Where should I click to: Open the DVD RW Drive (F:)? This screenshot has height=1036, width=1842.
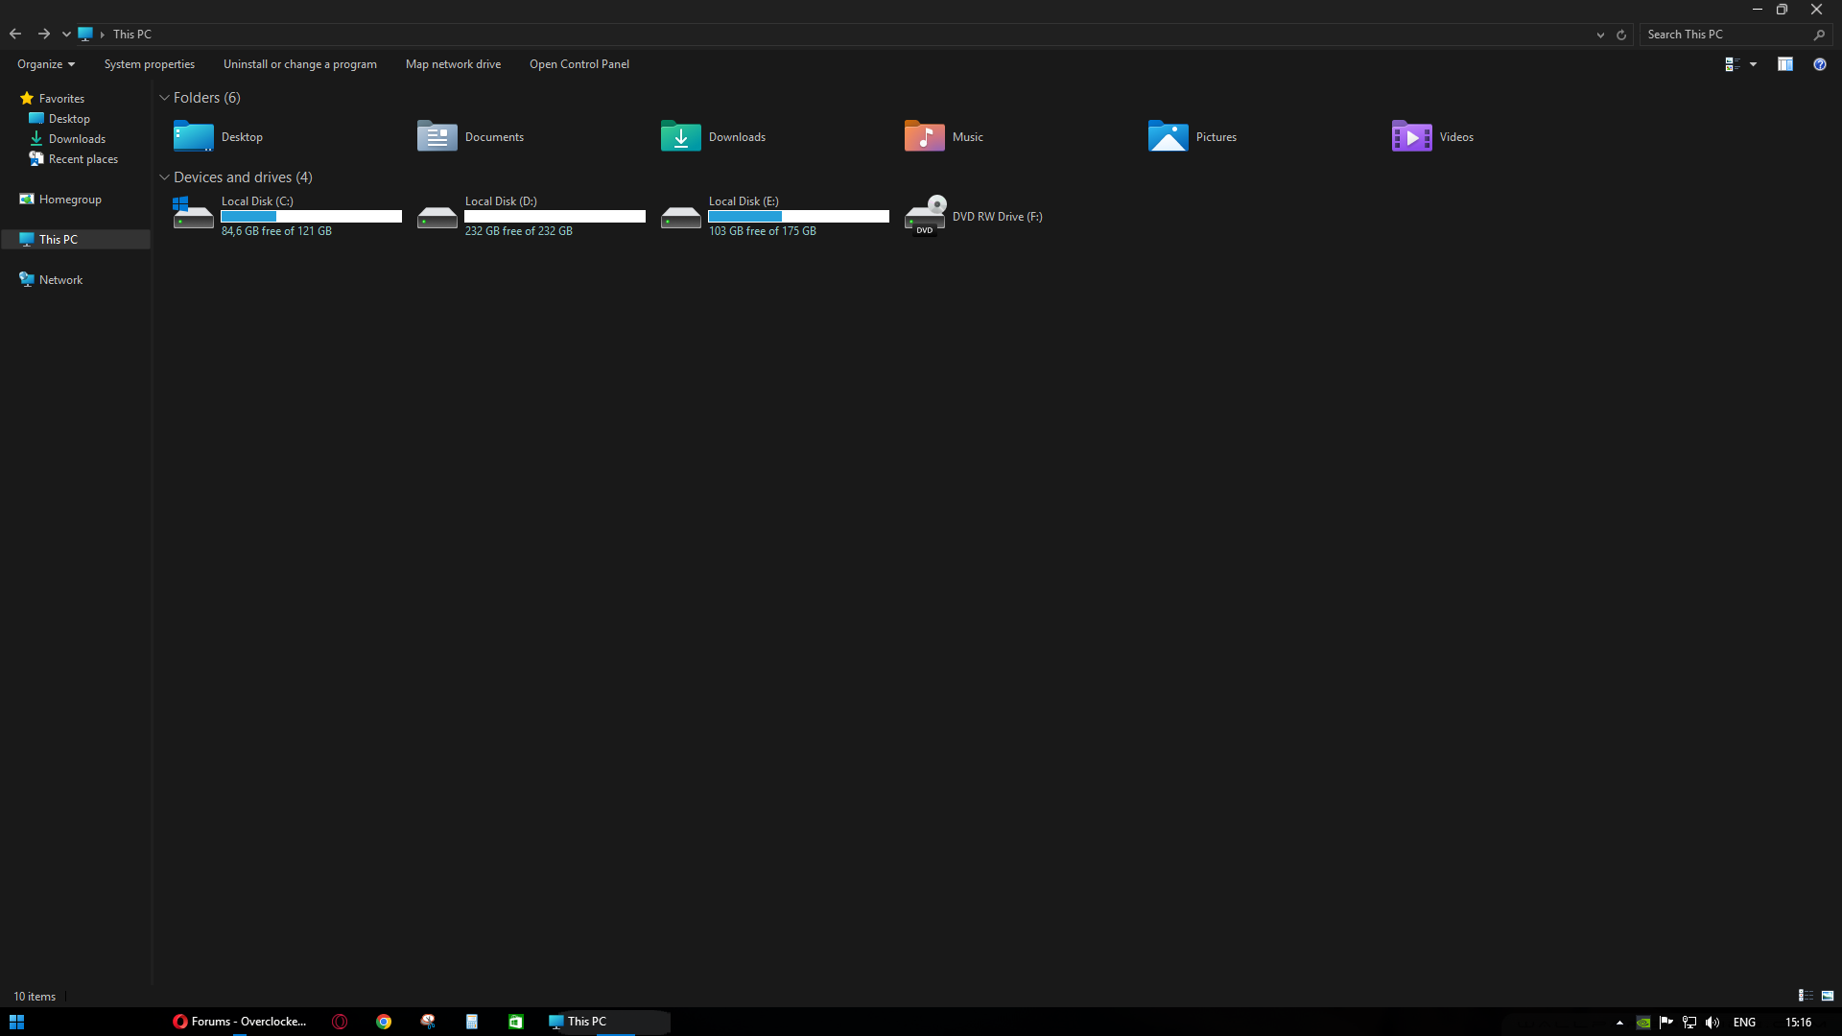pyautogui.click(x=997, y=216)
